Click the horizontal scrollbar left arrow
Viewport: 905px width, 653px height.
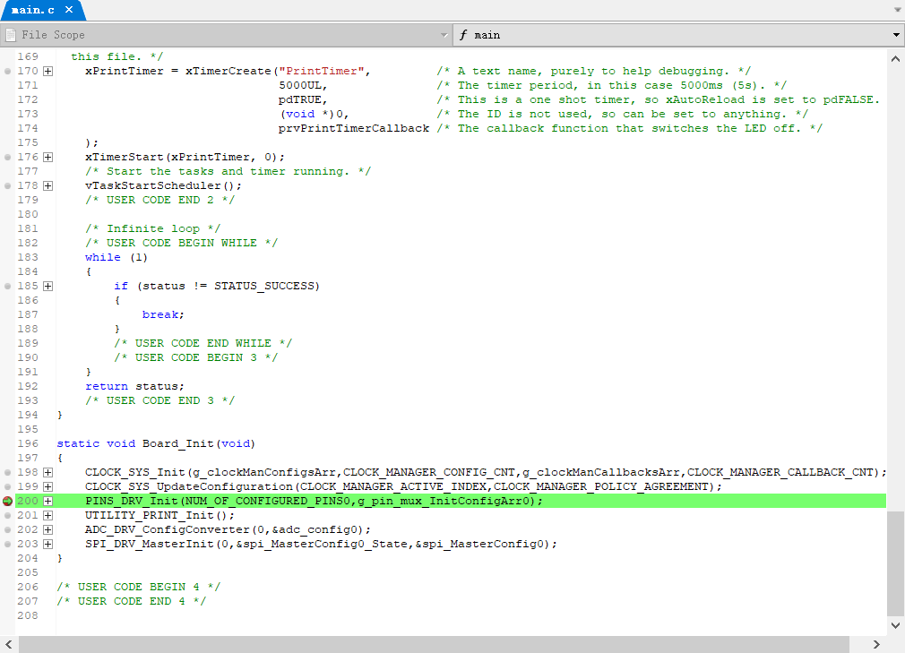coord(8,644)
